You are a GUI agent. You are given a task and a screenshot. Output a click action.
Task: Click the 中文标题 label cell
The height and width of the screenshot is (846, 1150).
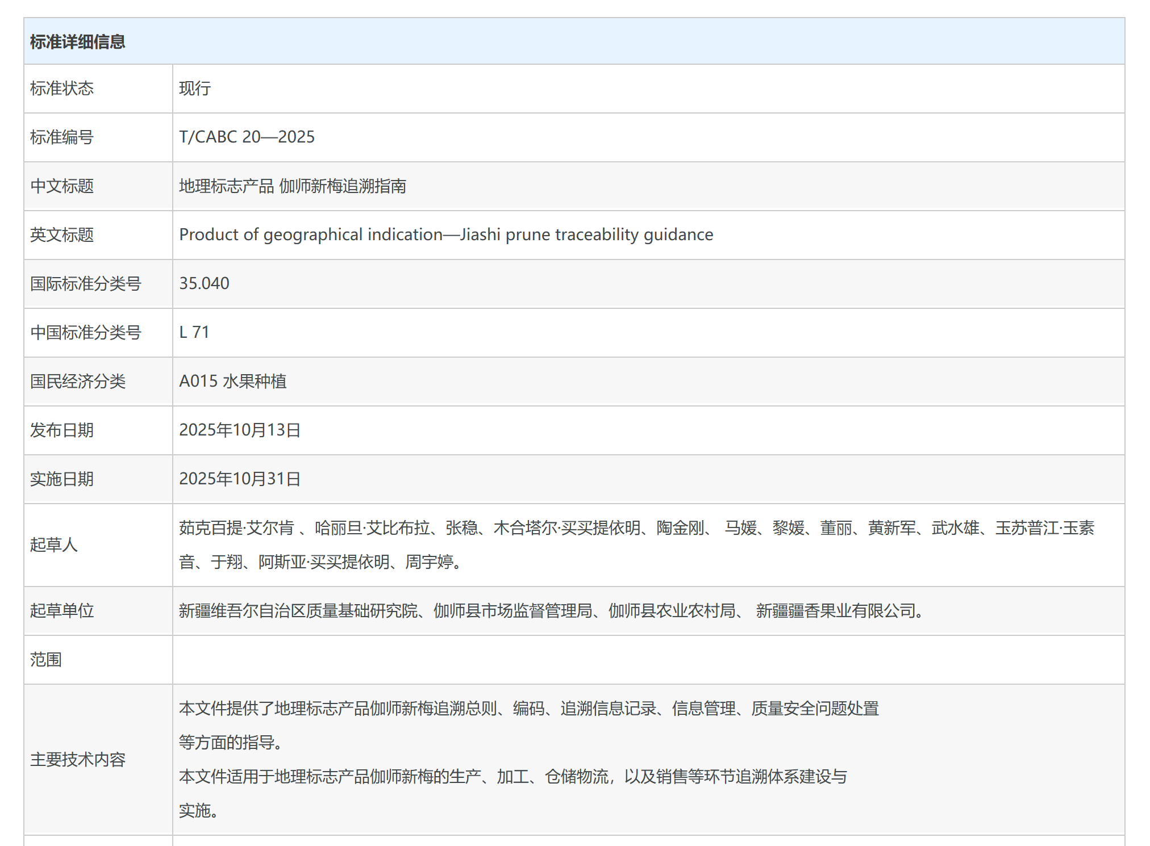(62, 186)
